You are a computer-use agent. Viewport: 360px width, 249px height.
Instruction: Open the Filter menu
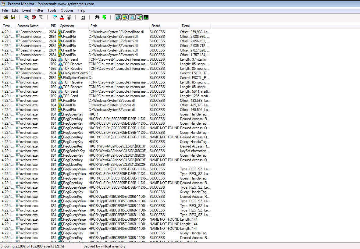[39, 10]
